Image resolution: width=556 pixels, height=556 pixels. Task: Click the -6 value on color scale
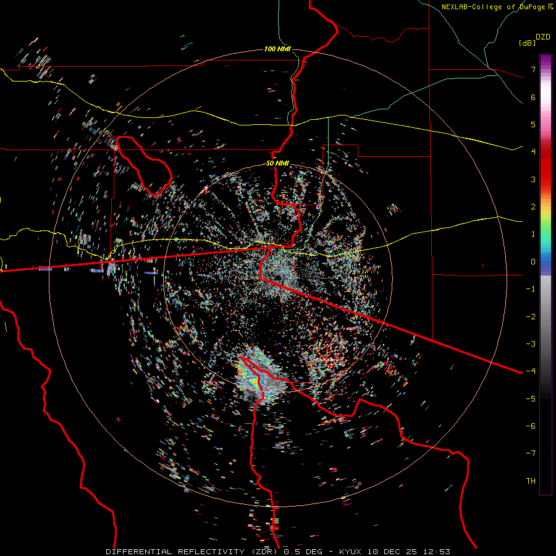[x=531, y=426]
